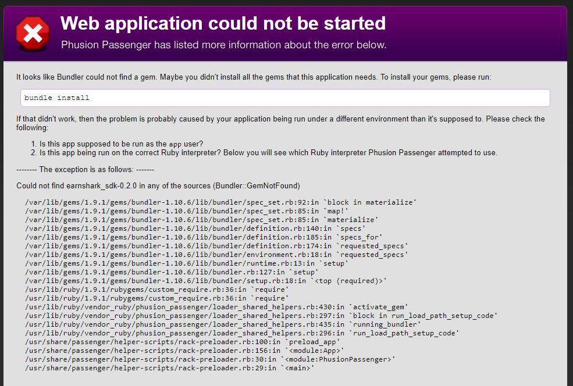Click stack trace line bundler.rb:127 'setup'
Viewport: 573px width, 386px height.
[x=172, y=273]
